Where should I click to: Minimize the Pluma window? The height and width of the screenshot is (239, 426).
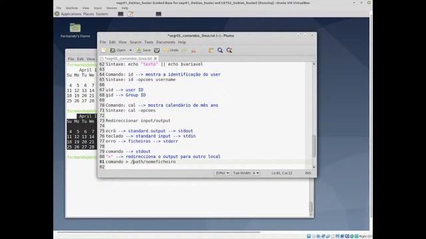(298, 35)
